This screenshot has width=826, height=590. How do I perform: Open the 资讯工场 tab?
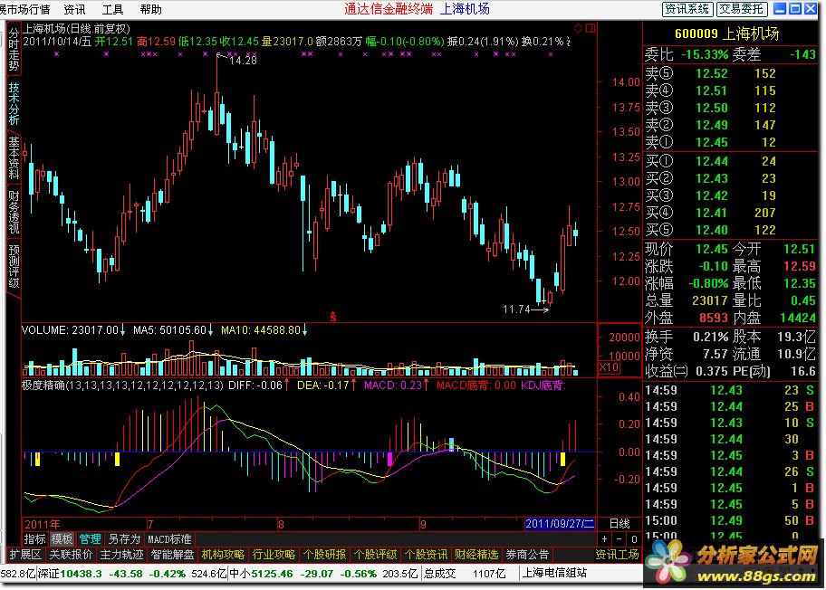(617, 555)
